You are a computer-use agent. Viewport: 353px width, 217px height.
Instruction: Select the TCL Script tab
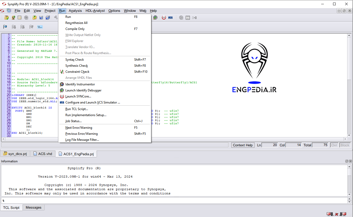(11, 208)
